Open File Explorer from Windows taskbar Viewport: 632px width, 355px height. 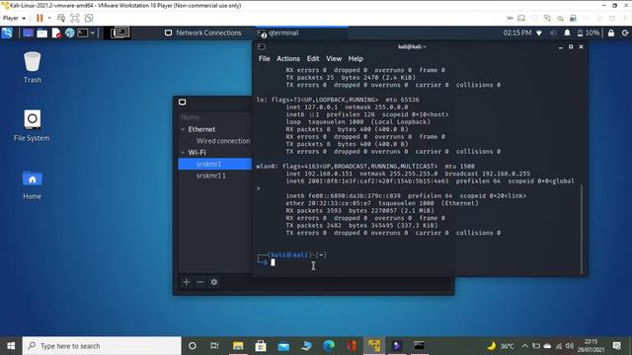pos(238,346)
